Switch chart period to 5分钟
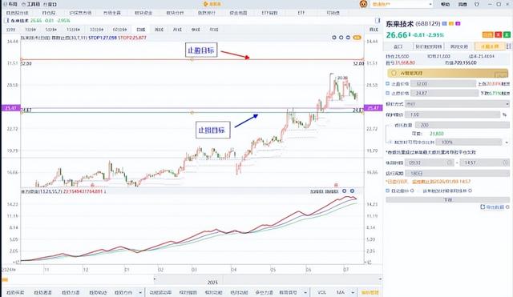 (x=50, y=30)
